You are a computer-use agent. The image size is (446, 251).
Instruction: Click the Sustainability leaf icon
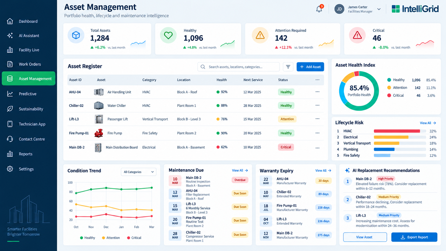(10, 109)
